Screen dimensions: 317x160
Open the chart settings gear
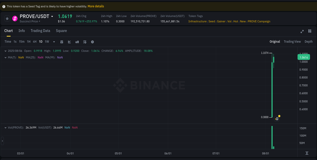coord(92,42)
